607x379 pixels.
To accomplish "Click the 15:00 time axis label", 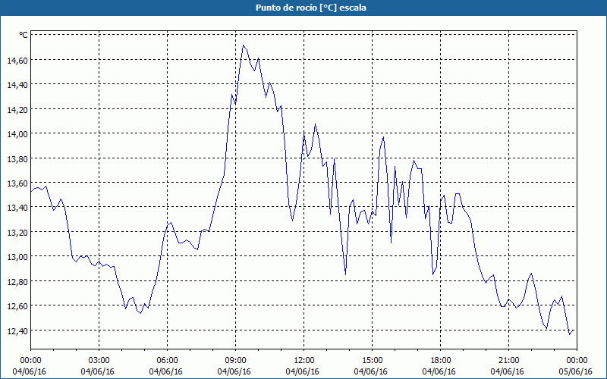I will click(372, 361).
